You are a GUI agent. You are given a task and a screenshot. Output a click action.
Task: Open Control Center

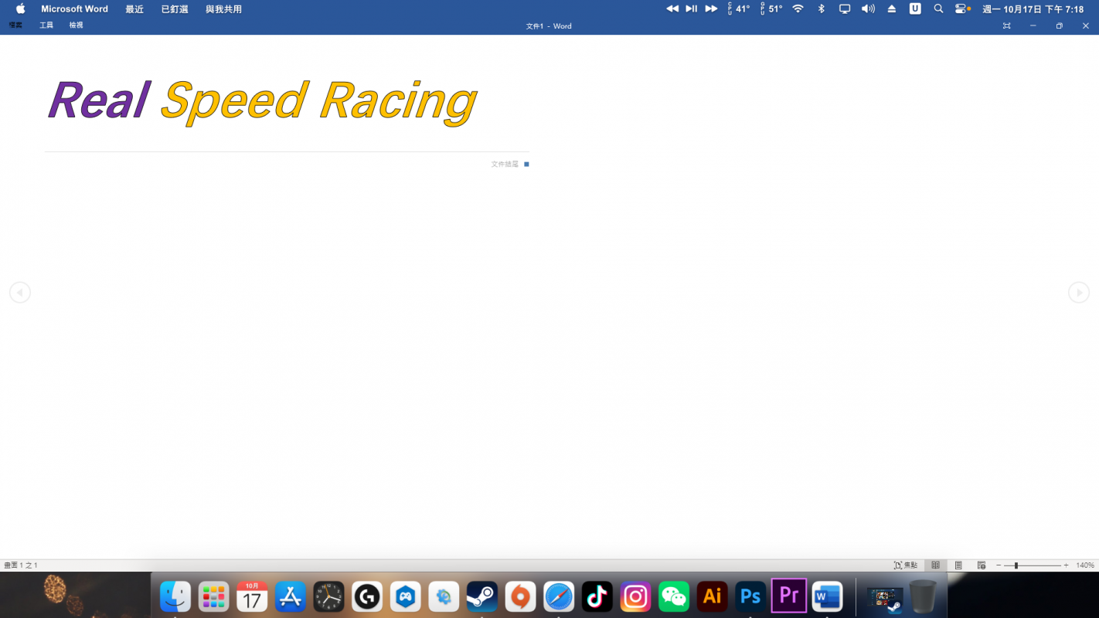coord(962,8)
